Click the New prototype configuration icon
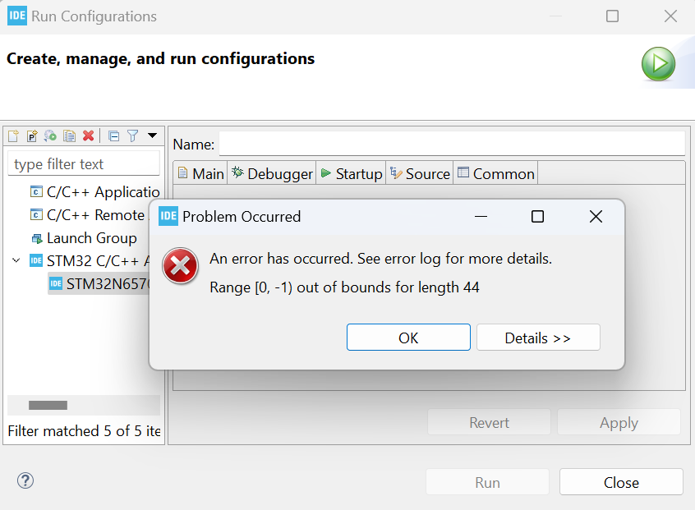The height and width of the screenshot is (510, 695). tap(32, 136)
